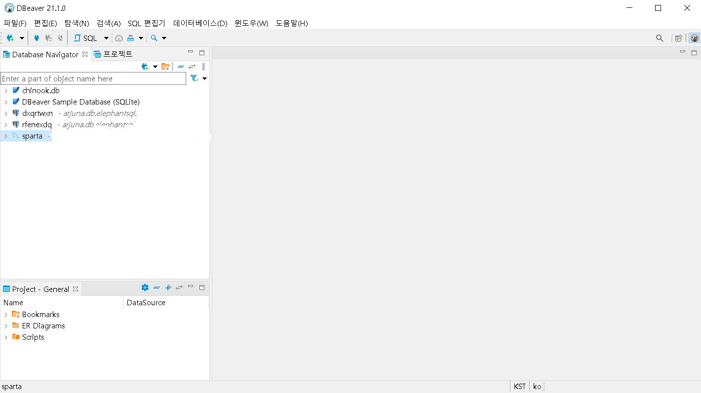
Task: Select the DBeaver perspective beaver icon
Action: (x=694, y=38)
